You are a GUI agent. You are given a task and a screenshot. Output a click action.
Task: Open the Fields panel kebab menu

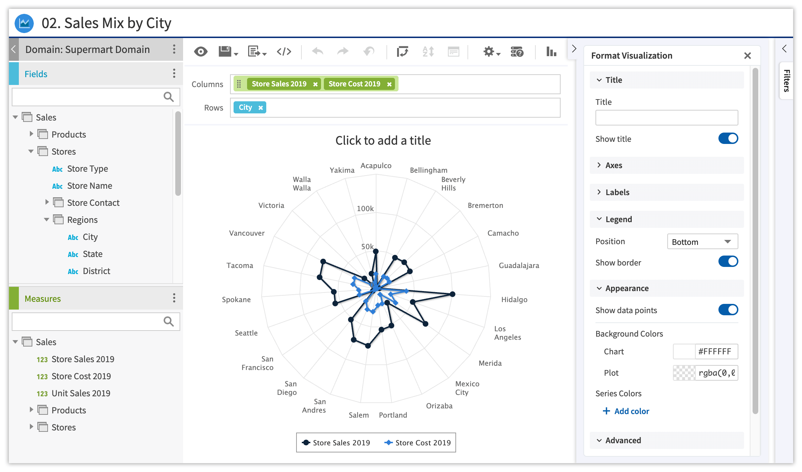click(174, 74)
